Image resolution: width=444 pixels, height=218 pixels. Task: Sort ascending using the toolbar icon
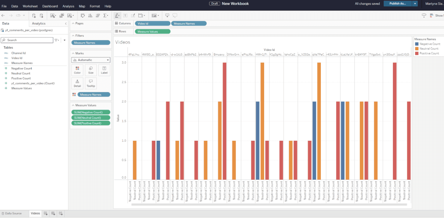90,15
